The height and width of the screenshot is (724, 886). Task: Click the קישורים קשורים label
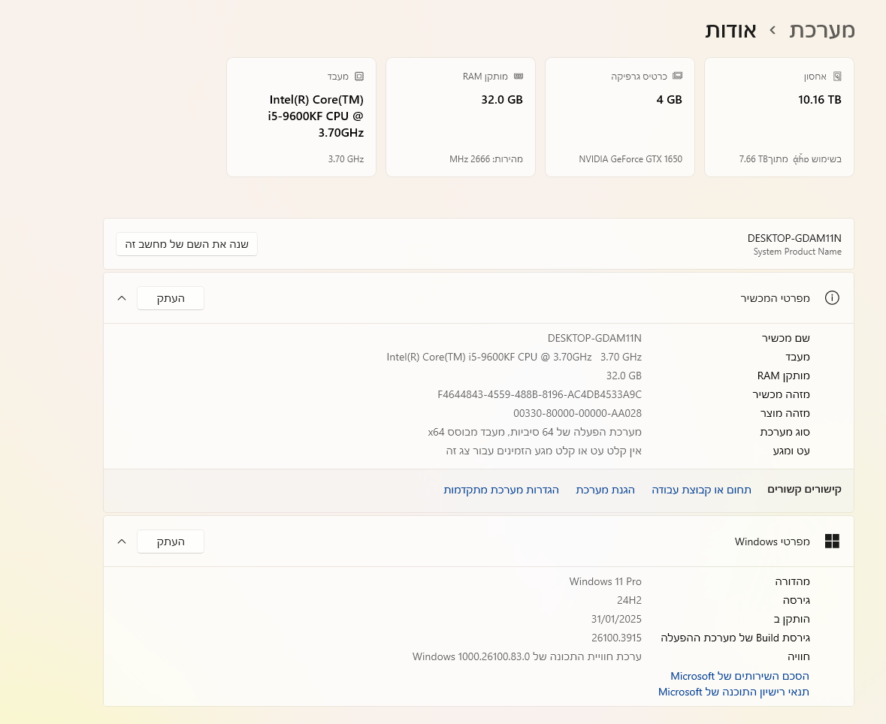tap(804, 490)
